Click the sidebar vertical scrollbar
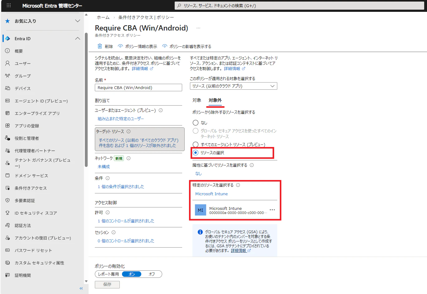The height and width of the screenshot is (294, 427). tap(86, 100)
